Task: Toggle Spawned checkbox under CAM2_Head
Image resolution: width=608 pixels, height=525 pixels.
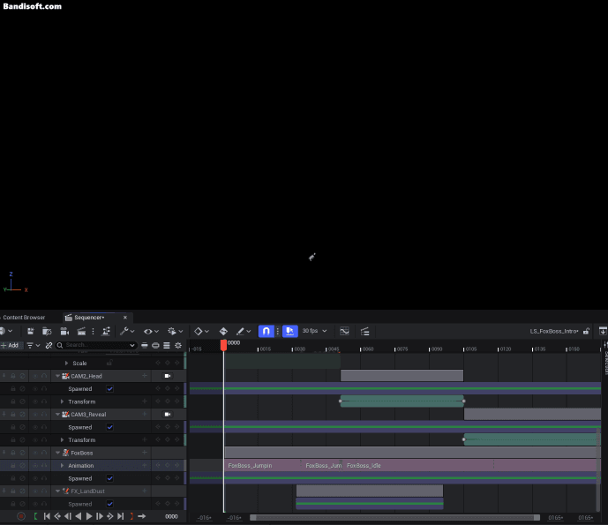Action: [109, 388]
